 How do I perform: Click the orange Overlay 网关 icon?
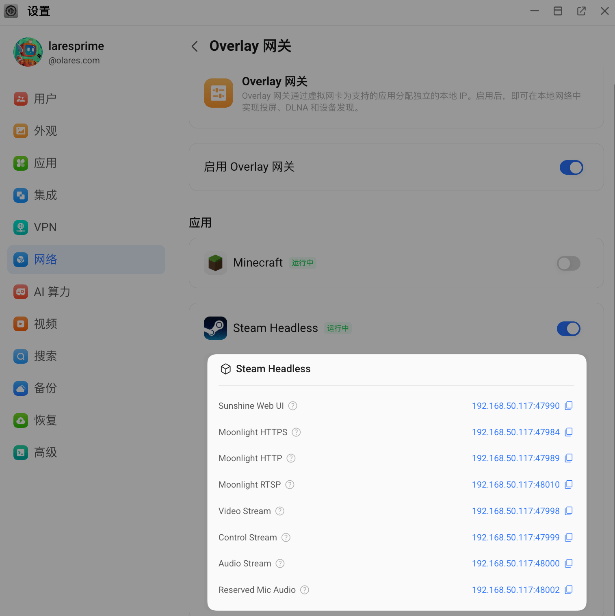(219, 93)
